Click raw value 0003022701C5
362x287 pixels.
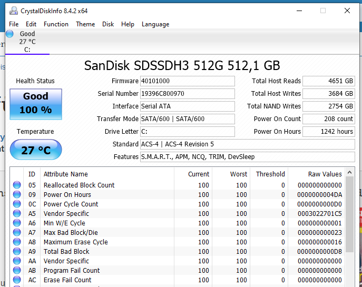pos(319,213)
